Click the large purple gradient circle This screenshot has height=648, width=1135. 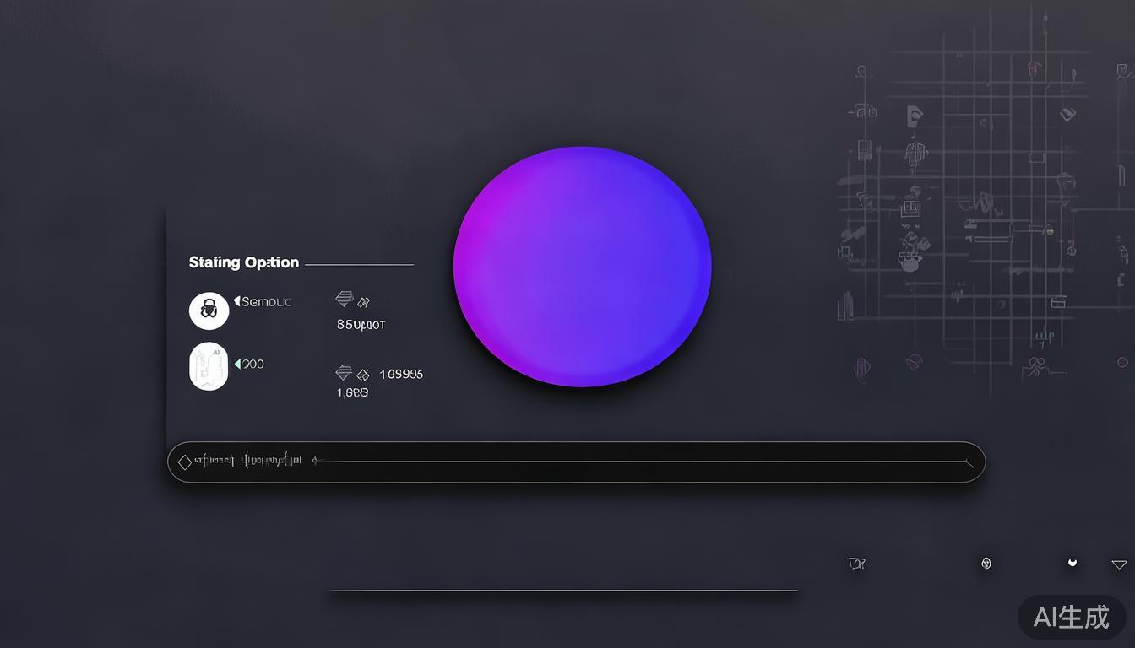(x=582, y=267)
